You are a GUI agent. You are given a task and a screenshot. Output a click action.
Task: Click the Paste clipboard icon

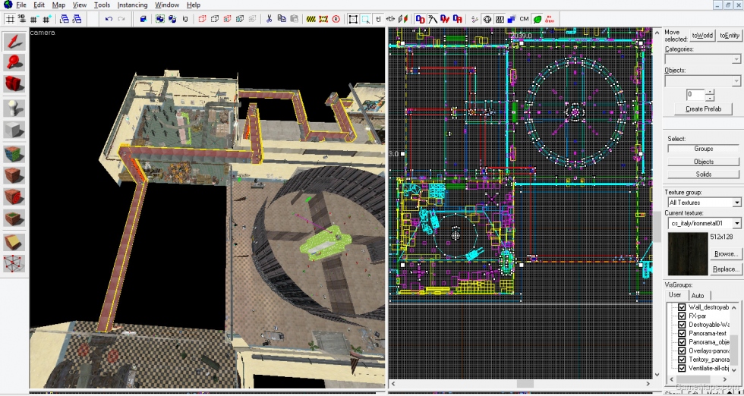(x=294, y=19)
